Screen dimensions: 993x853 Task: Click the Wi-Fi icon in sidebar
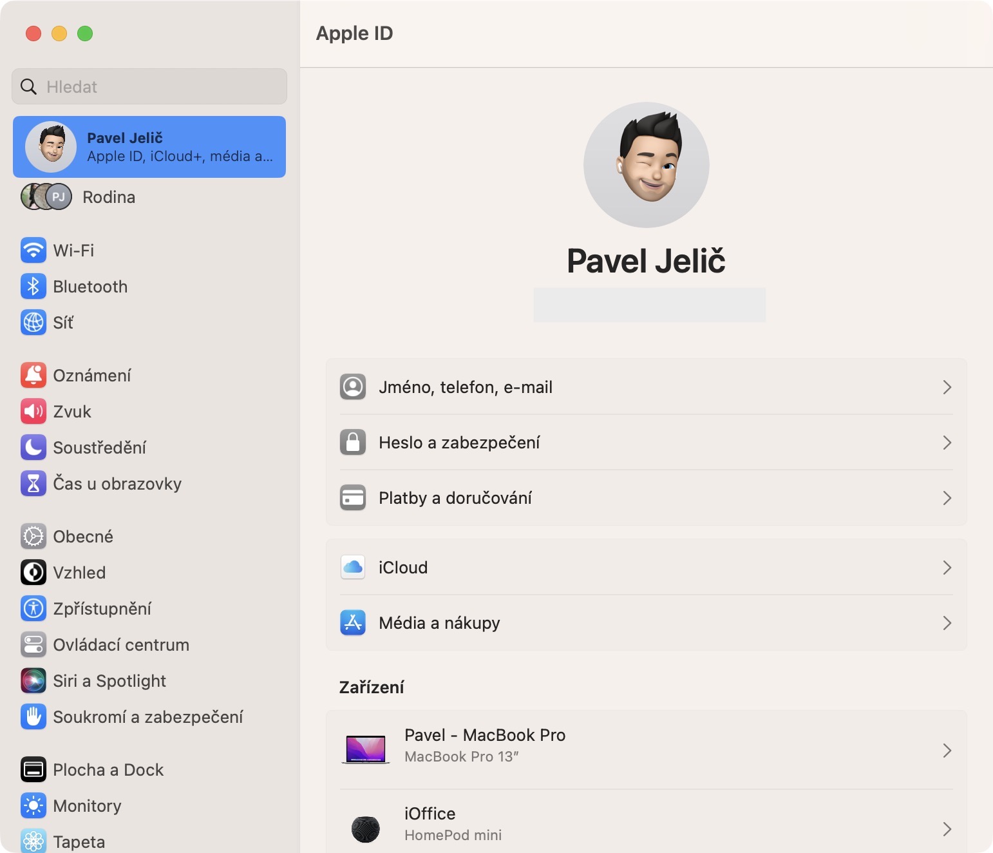pos(33,250)
